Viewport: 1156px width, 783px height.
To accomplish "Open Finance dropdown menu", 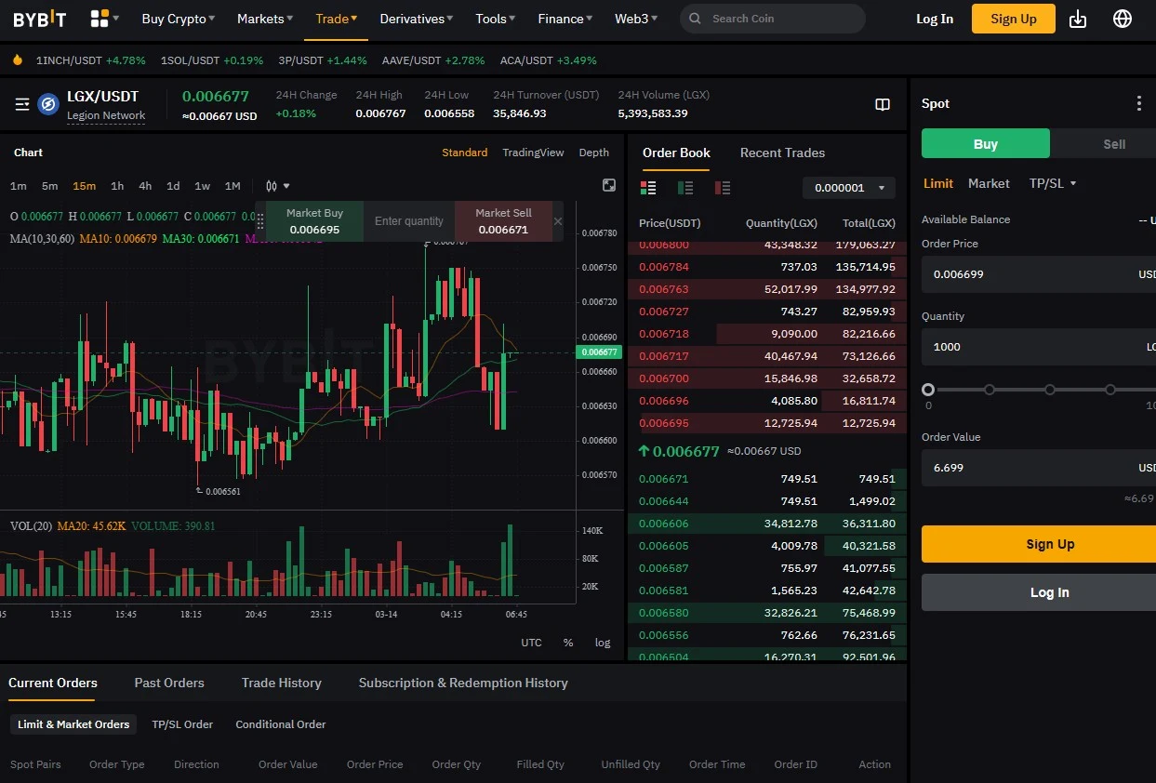I will coord(565,19).
